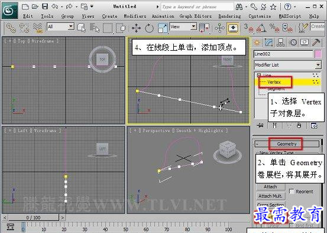This screenshot has width=327, height=233.
Task: Enable the Reorient checkbox
Action: click(292, 191)
